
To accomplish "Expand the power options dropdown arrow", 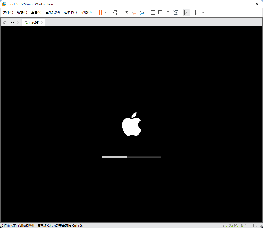I will click(106, 13).
